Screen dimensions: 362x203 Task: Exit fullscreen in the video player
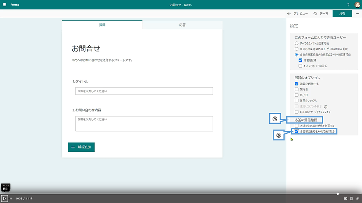[x=357, y=198]
